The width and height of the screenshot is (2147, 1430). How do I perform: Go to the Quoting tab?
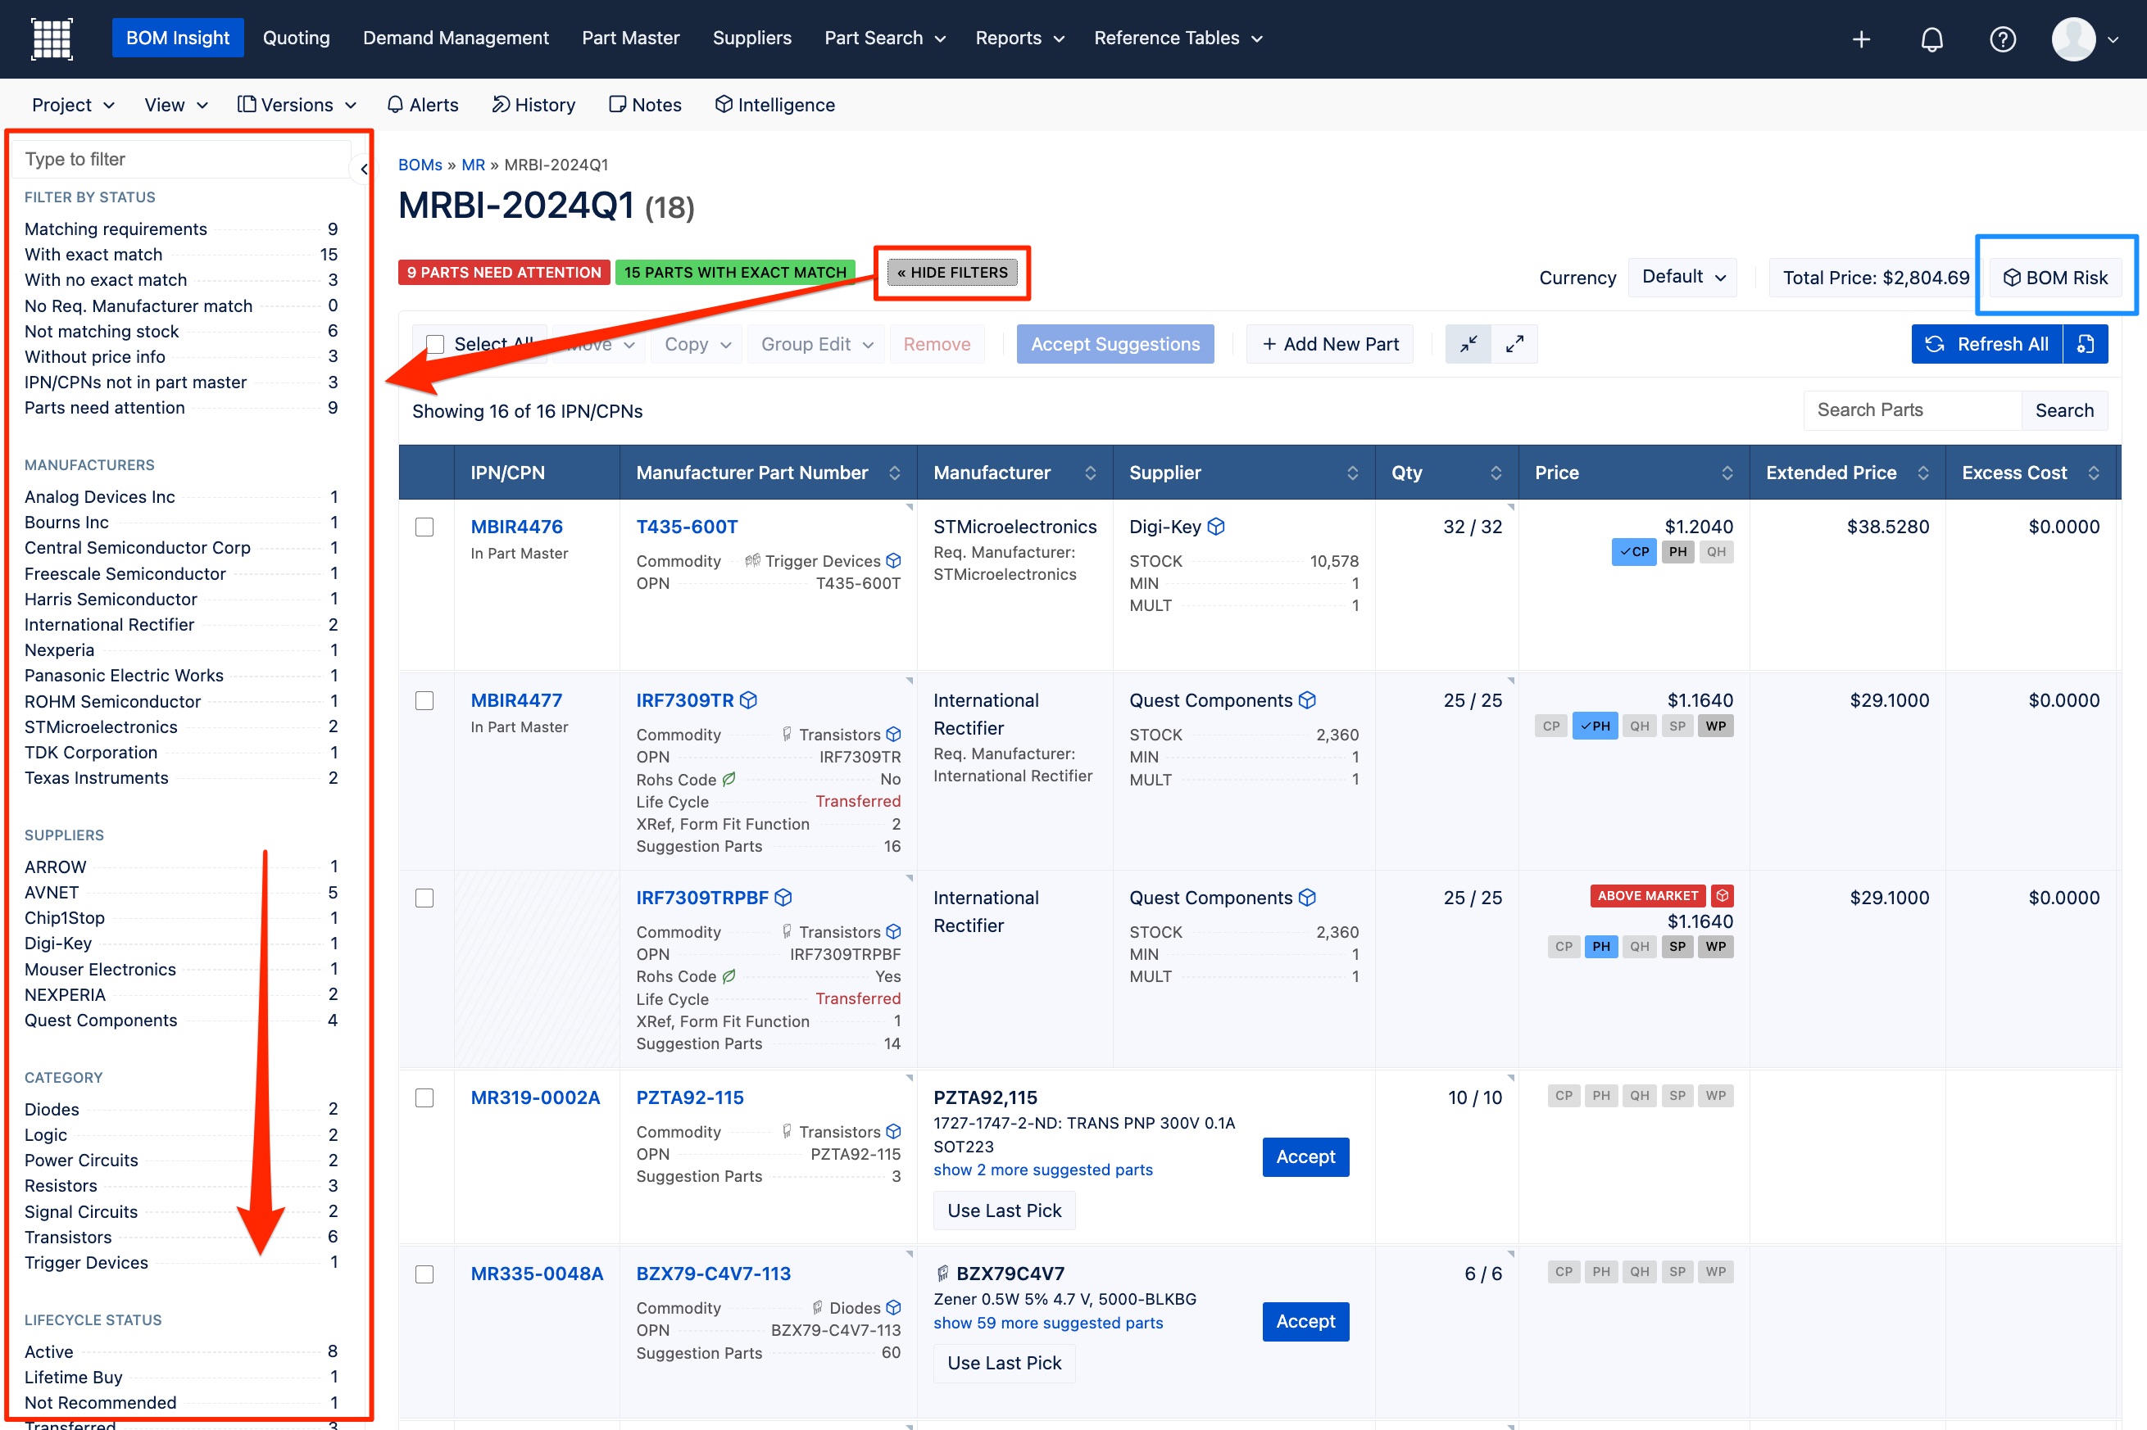pyautogui.click(x=297, y=38)
